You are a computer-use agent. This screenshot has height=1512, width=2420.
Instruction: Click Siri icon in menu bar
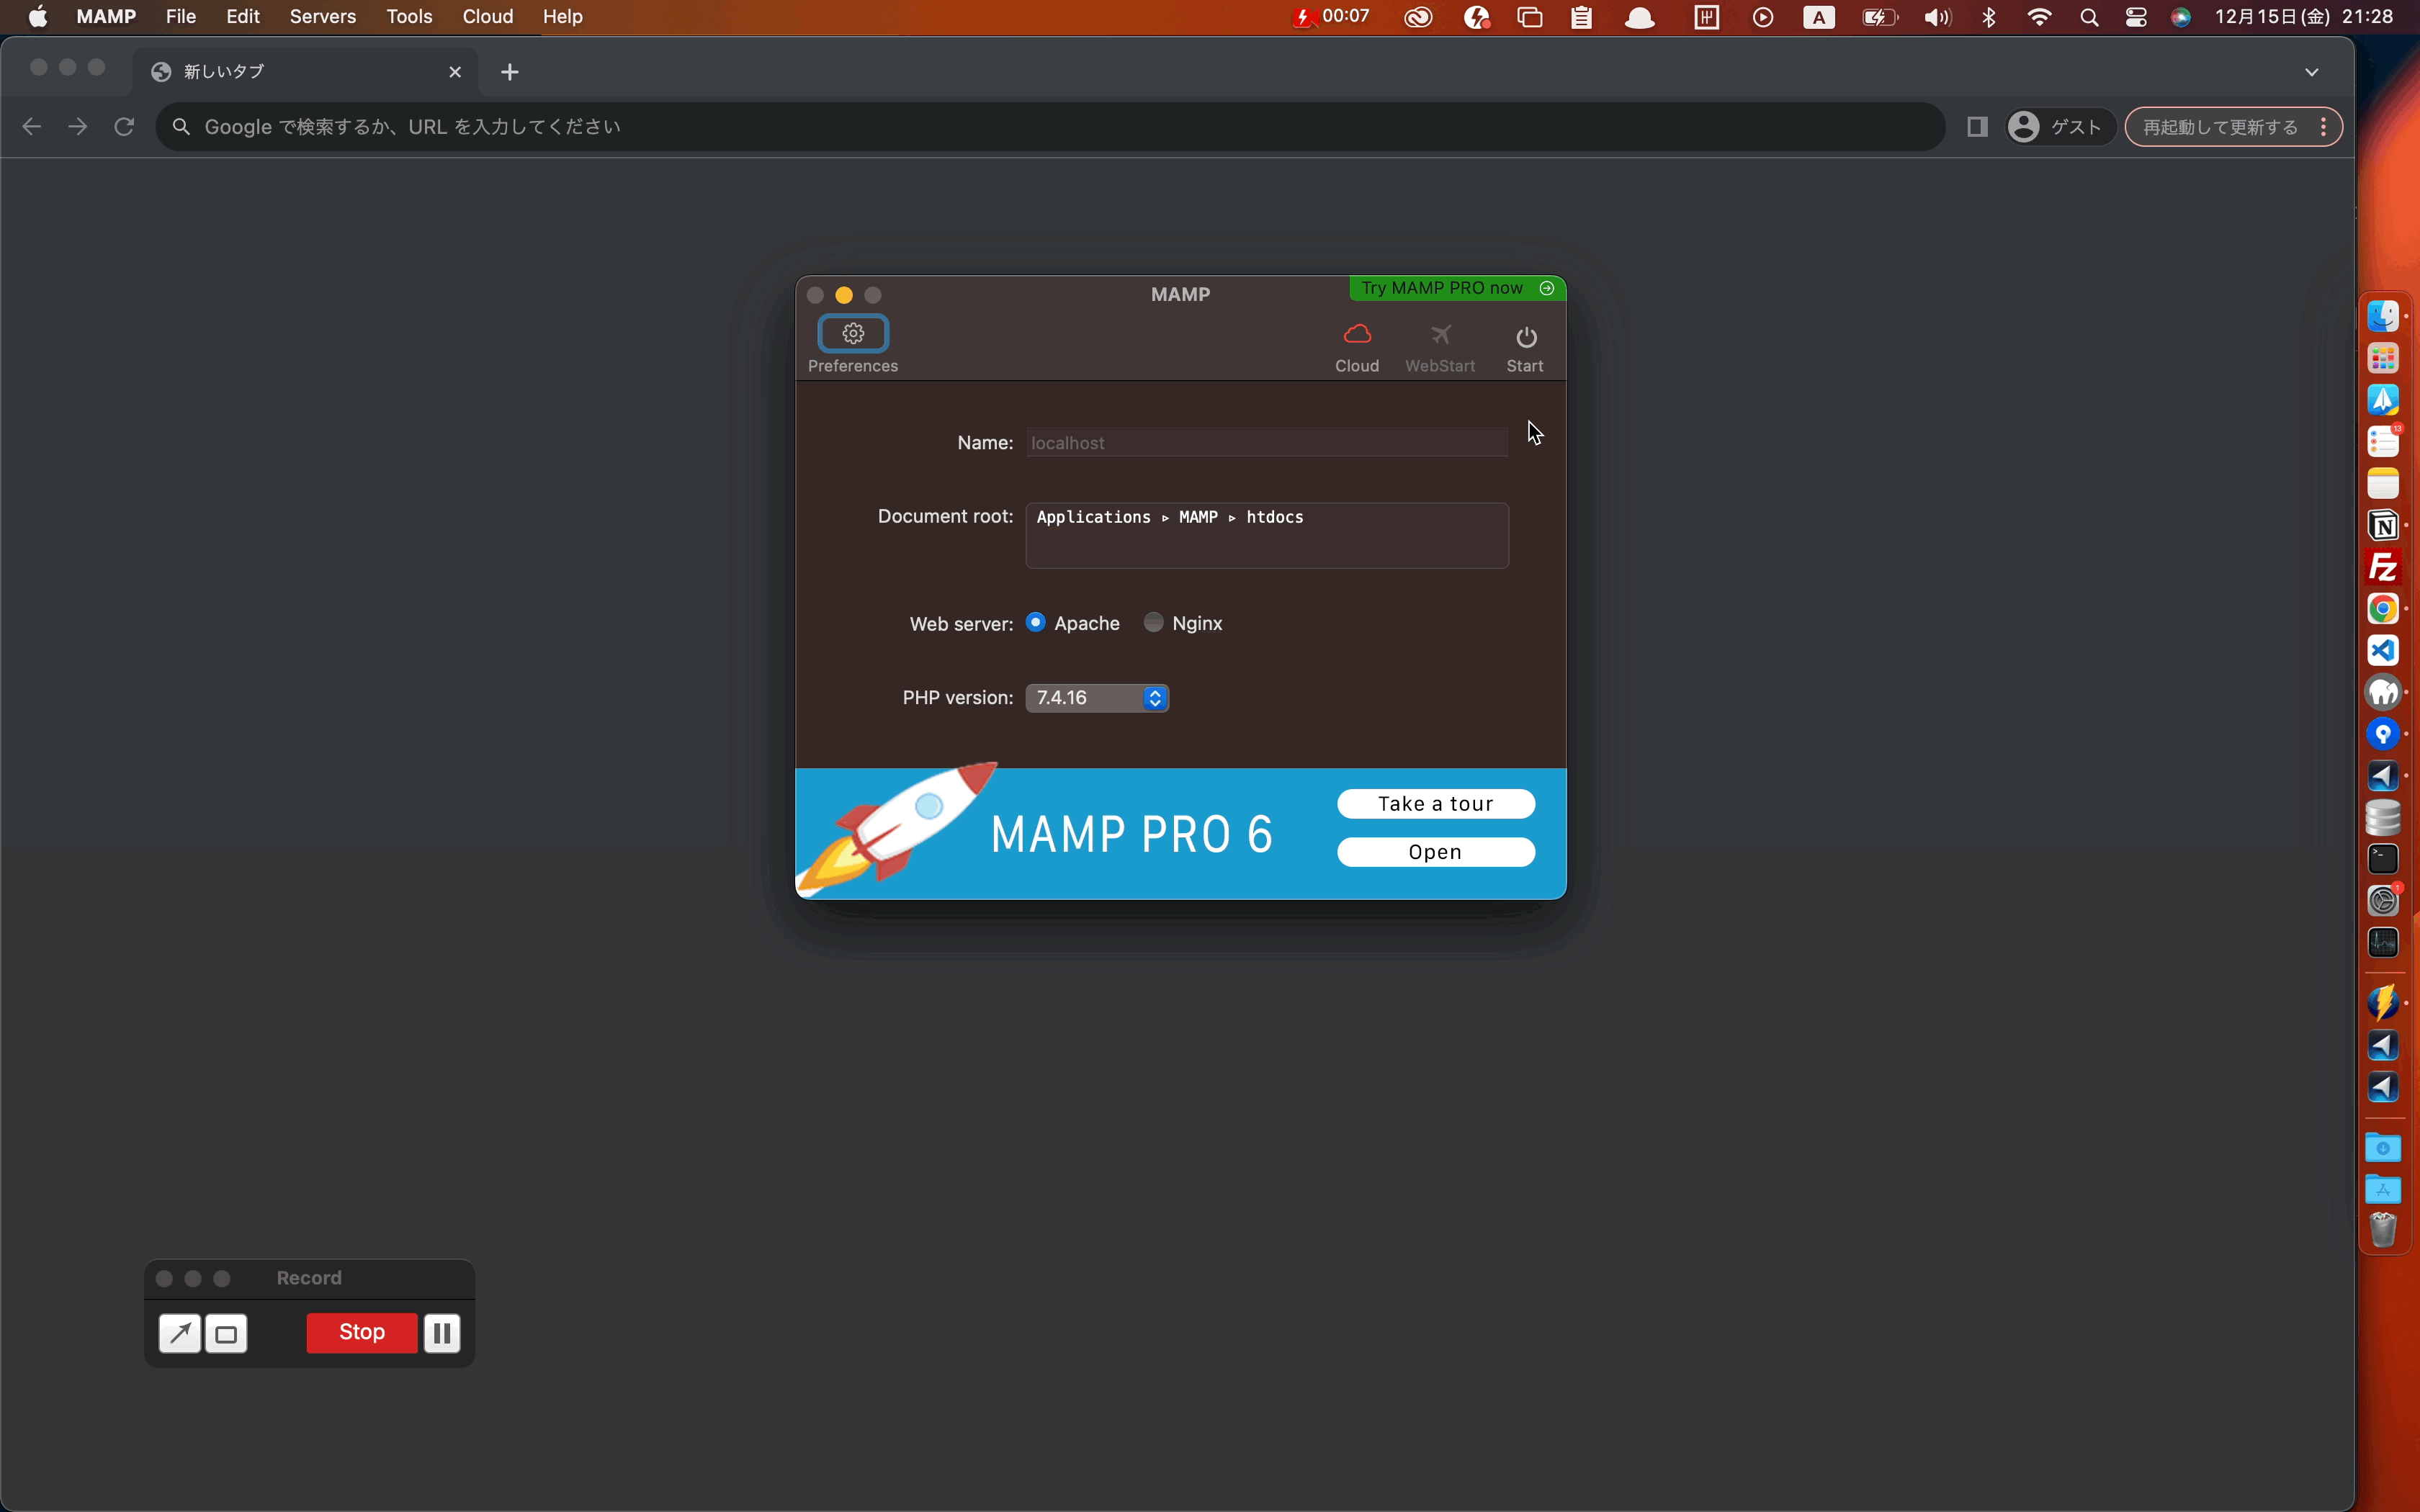(x=2181, y=17)
